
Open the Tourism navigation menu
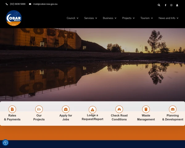point(146,18)
